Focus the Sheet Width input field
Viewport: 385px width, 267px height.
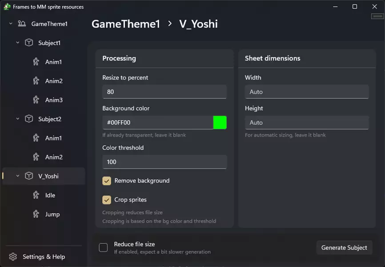click(x=306, y=92)
